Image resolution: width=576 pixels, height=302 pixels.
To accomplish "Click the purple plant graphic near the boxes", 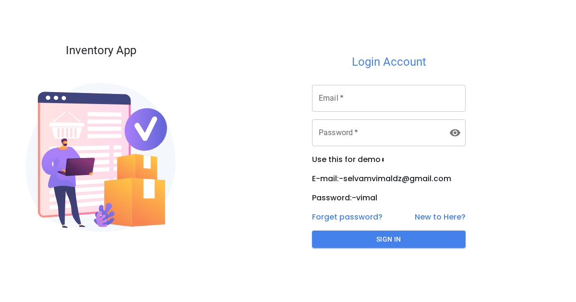I will click(105, 217).
